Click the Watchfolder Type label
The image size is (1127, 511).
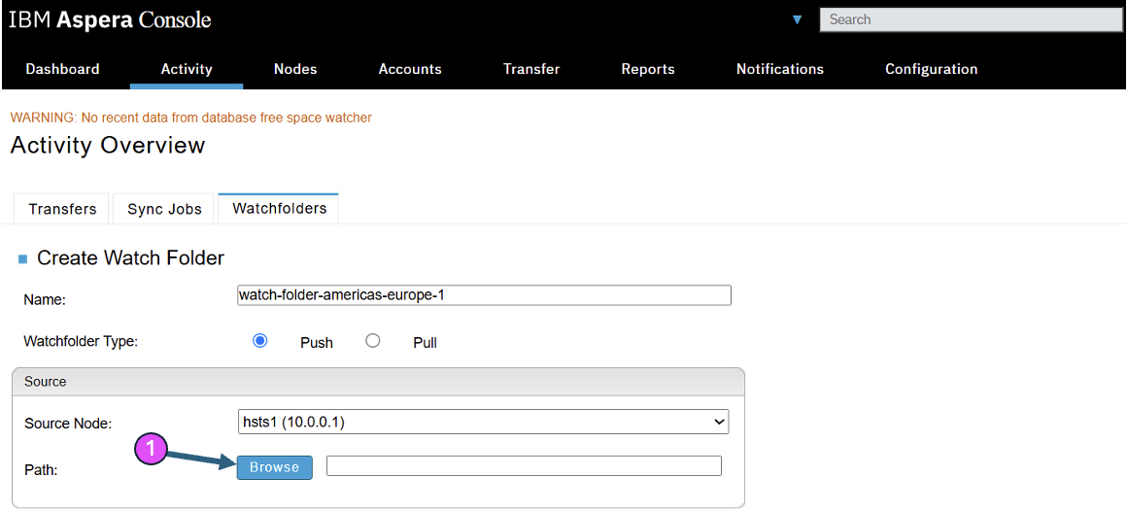click(x=81, y=341)
